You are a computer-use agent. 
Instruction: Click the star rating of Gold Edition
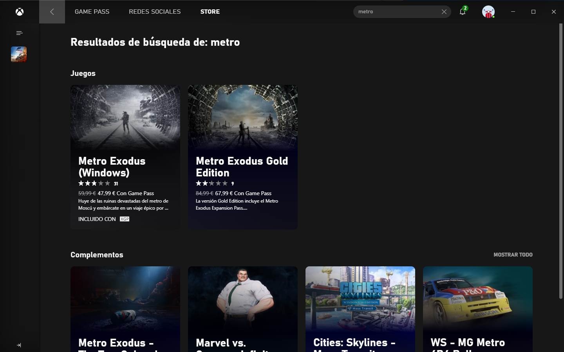click(212, 183)
